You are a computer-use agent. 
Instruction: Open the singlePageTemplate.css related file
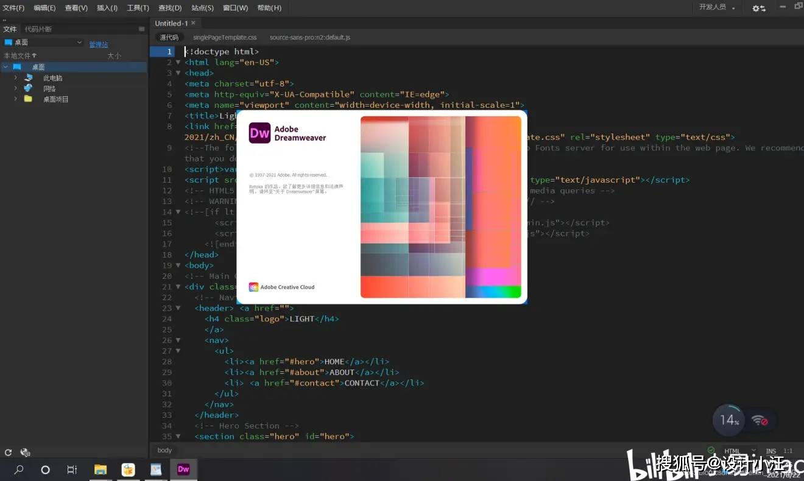click(225, 38)
